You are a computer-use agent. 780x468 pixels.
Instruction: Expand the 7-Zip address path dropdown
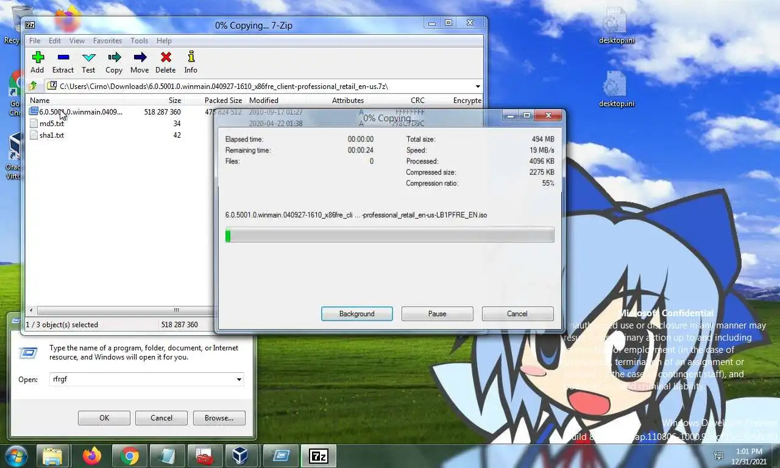pyautogui.click(x=478, y=86)
